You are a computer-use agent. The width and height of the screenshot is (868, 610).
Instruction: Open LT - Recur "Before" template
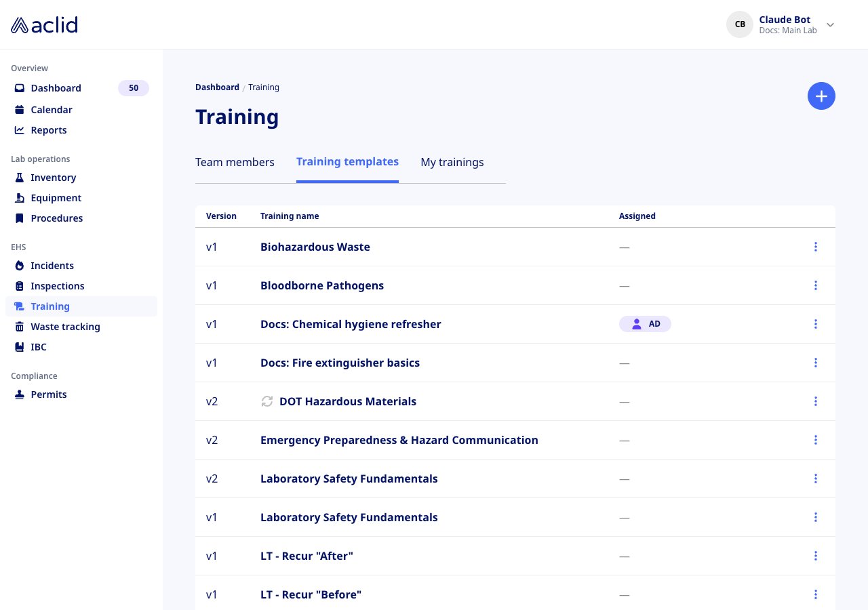point(311,594)
